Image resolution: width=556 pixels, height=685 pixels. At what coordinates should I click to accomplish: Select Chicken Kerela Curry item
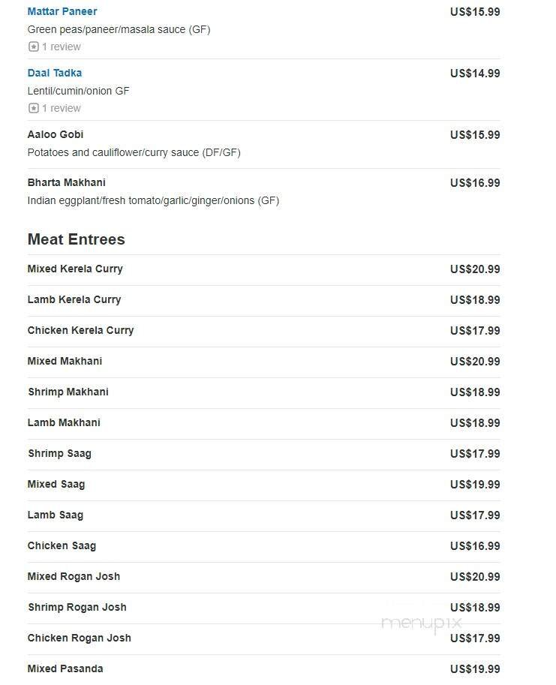[81, 331]
